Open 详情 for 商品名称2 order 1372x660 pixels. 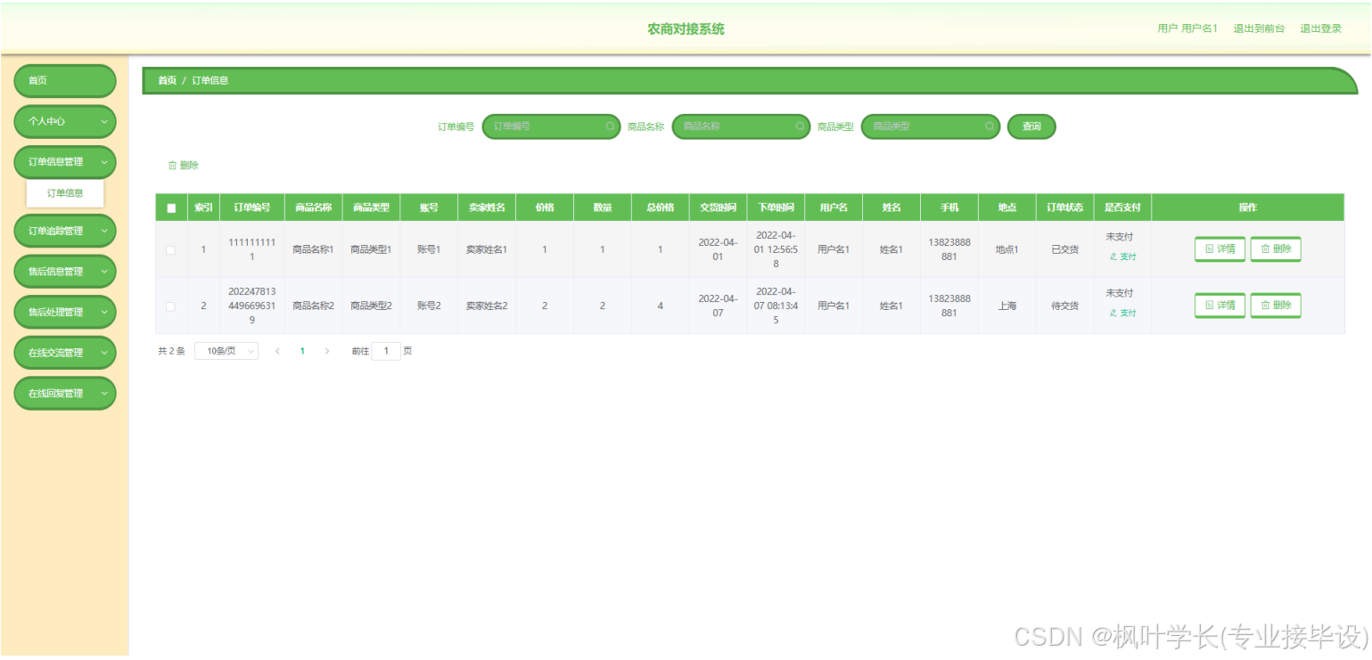(x=1220, y=306)
